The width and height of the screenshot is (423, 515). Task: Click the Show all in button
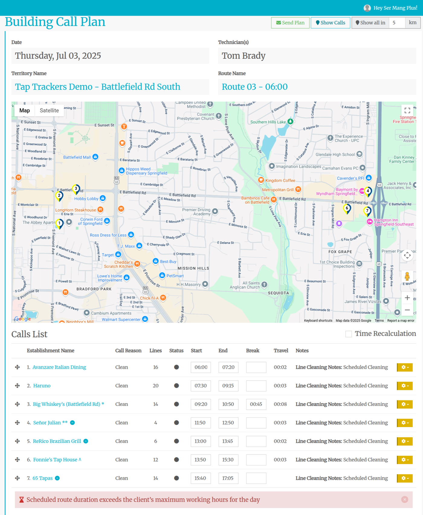370,23
